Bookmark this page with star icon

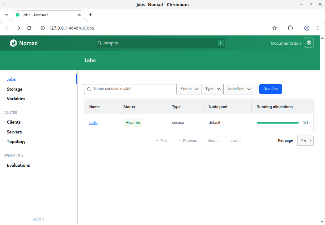coord(275,28)
